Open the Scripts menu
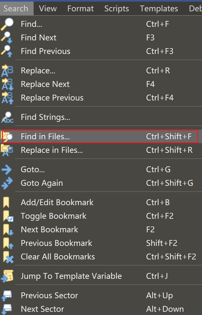Screen dimensions: 202x315 point(117,8)
